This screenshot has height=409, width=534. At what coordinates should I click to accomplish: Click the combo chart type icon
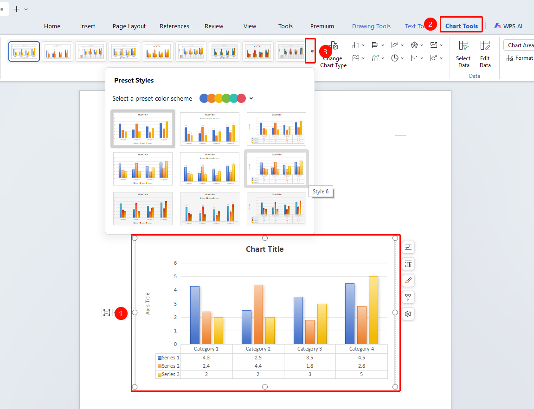[x=375, y=58]
